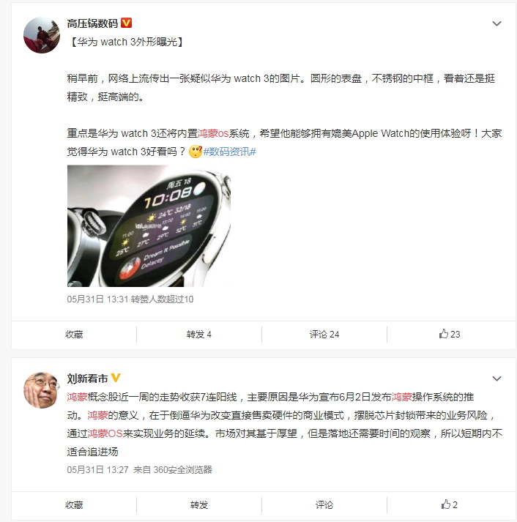The image size is (517, 522).
Task: Click the orange verified badge beside 高压锅数码
Action: pyautogui.click(x=126, y=23)
